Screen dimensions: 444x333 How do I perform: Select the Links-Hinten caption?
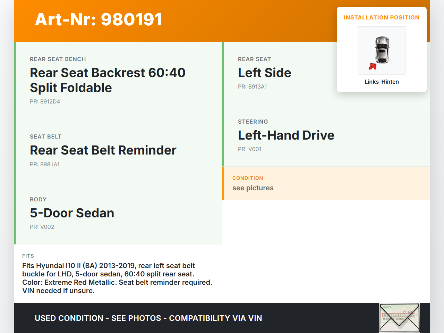point(382,82)
